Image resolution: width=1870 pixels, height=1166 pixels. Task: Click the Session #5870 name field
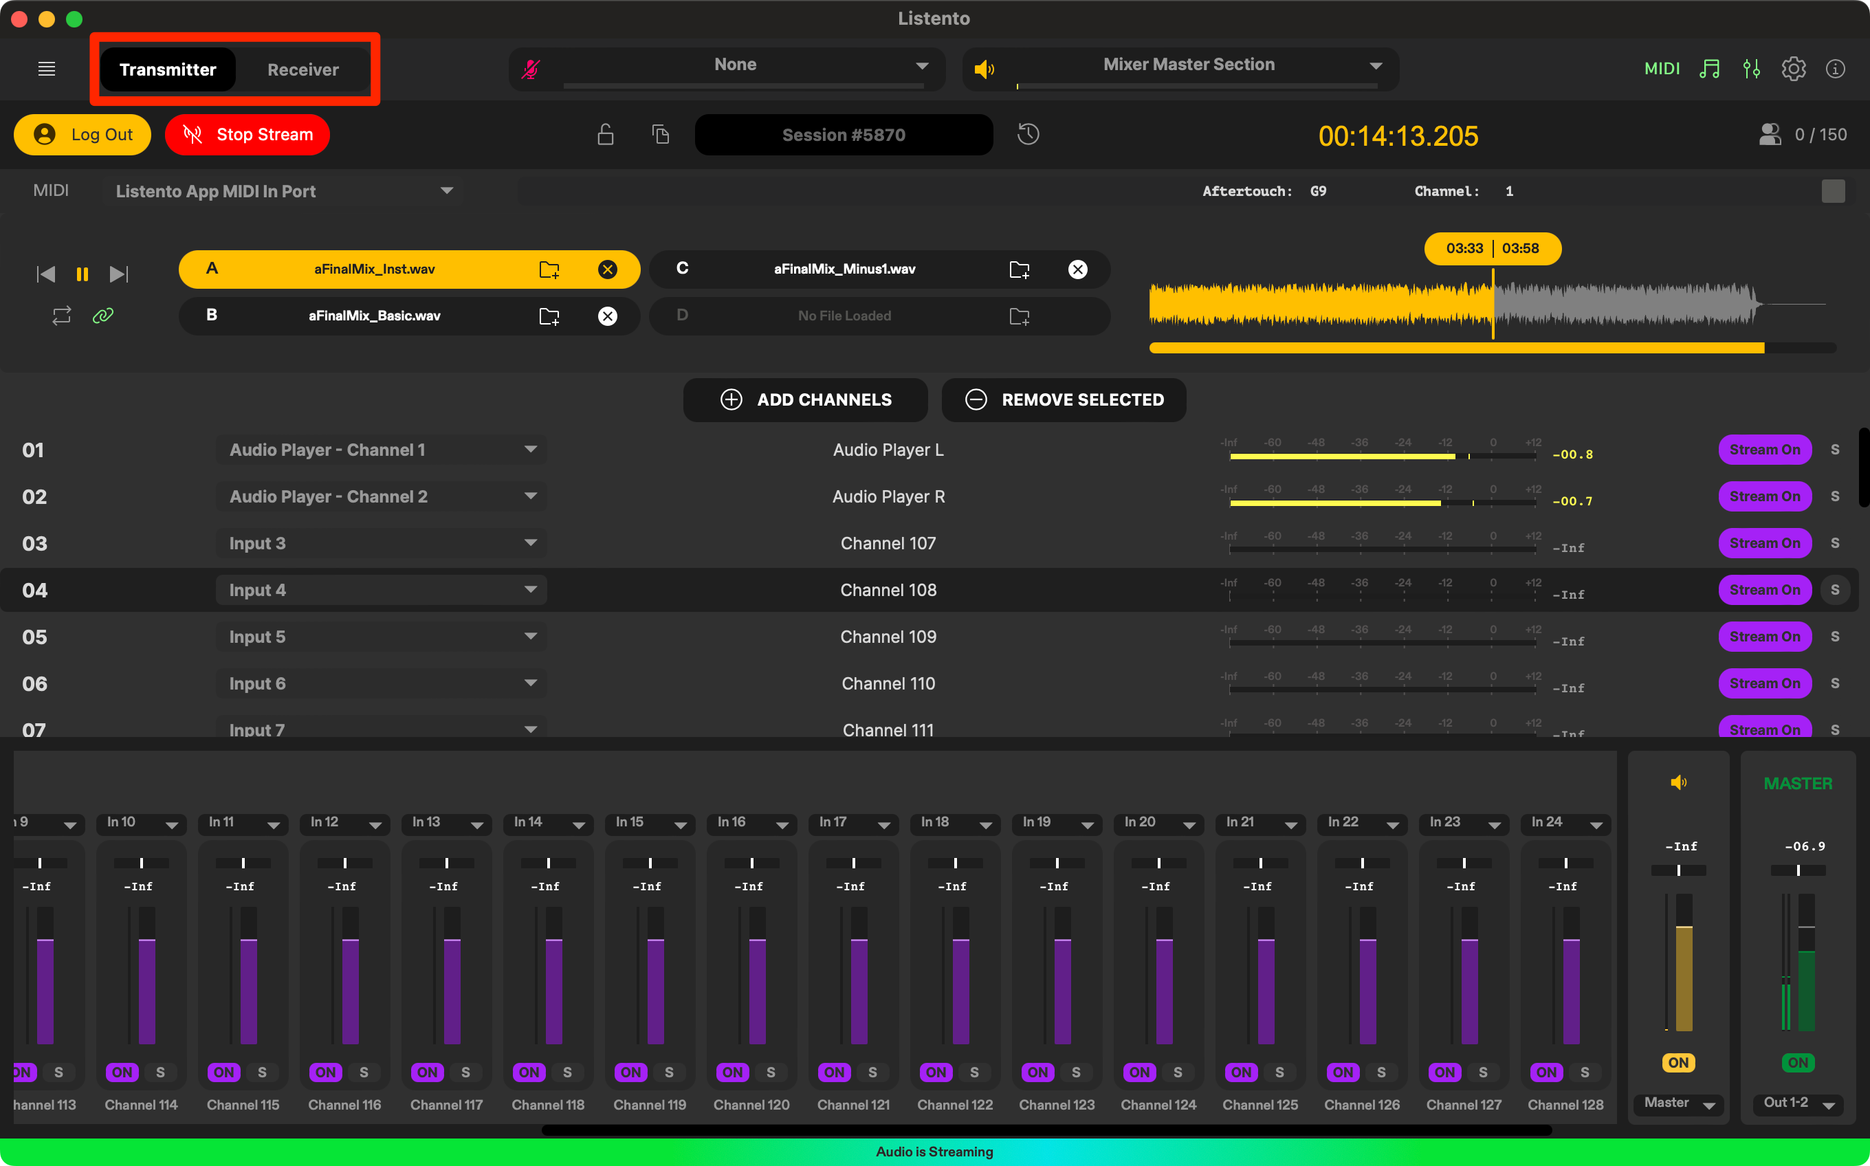[844, 135]
